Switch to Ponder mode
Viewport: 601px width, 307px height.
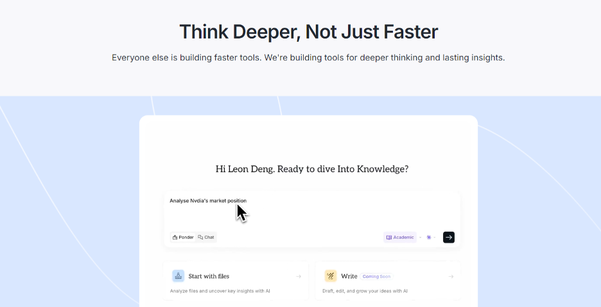point(183,237)
